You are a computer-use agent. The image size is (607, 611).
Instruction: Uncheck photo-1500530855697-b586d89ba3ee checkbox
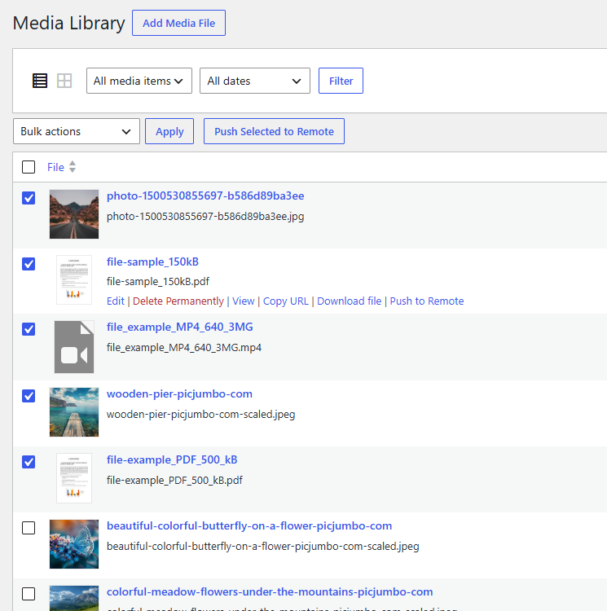(29, 198)
